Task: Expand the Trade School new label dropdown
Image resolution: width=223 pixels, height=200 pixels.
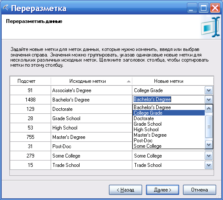Action: (x=209, y=165)
